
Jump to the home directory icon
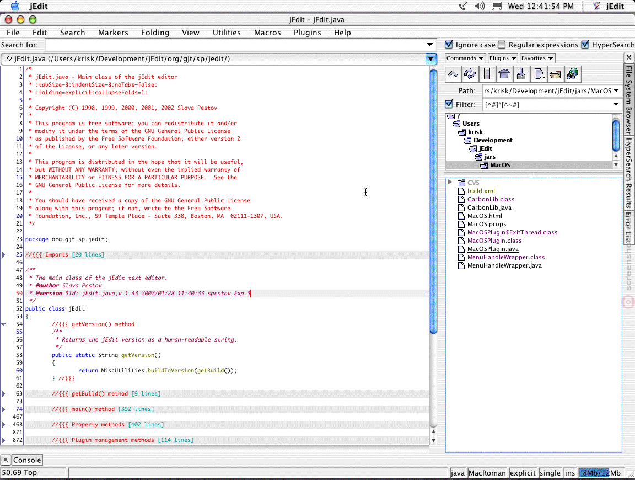[504, 74]
